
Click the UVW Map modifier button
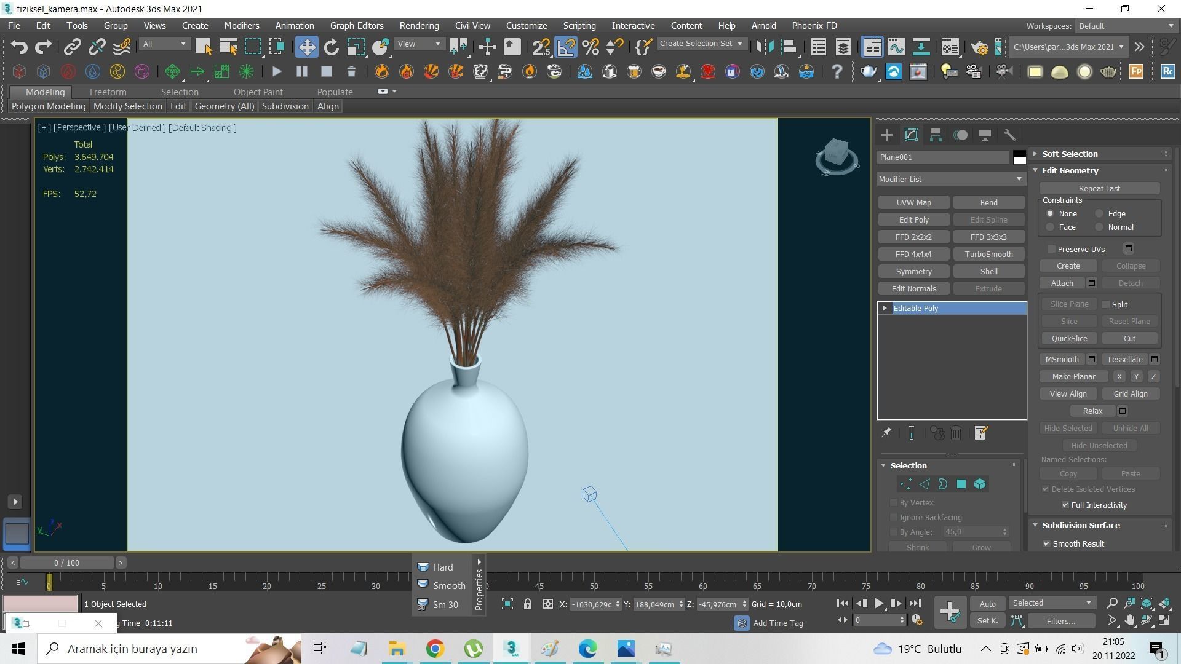pyautogui.click(x=913, y=202)
